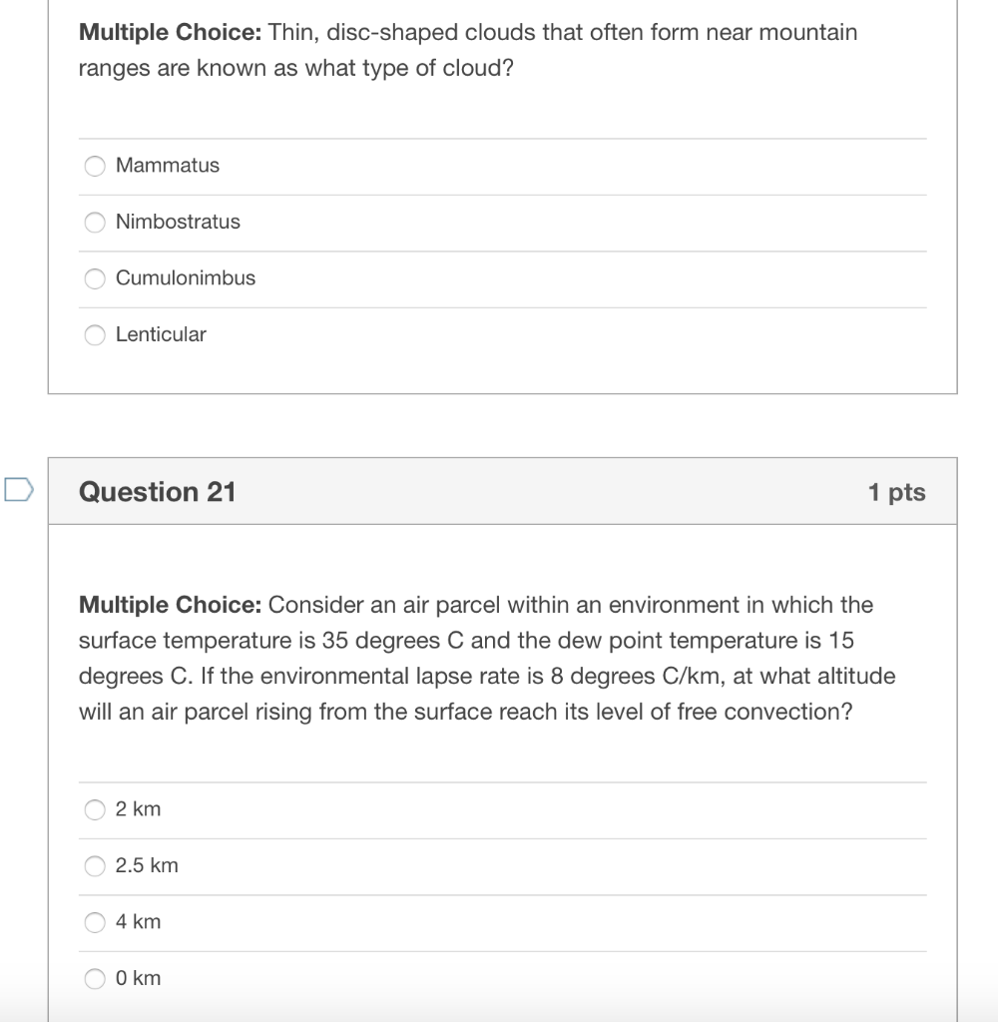Choose 4 km for Question 21
Image resolution: width=998 pixels, height=1022 pixels.
(94, 922)
